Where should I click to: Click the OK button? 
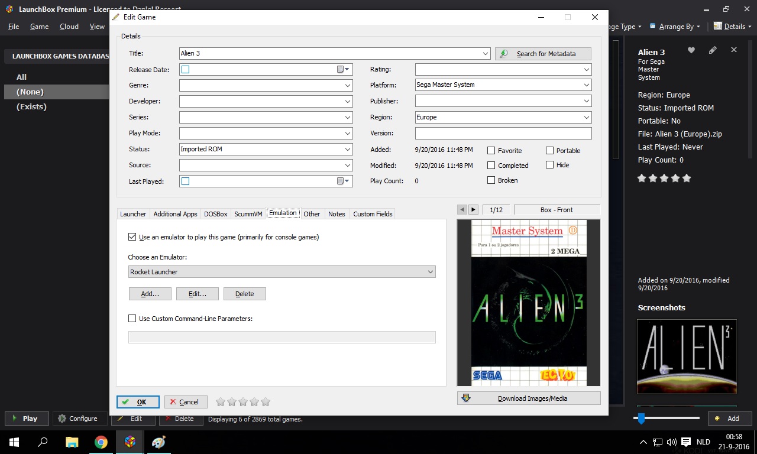(x=138, y=402)
